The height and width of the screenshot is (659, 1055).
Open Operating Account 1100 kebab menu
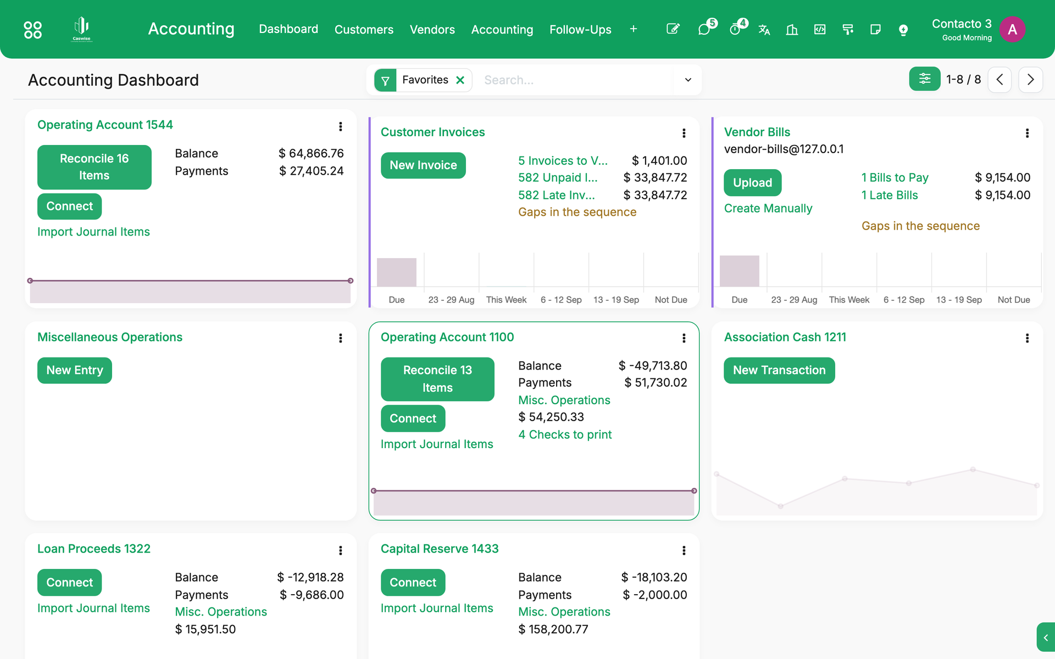pos(684,338)
